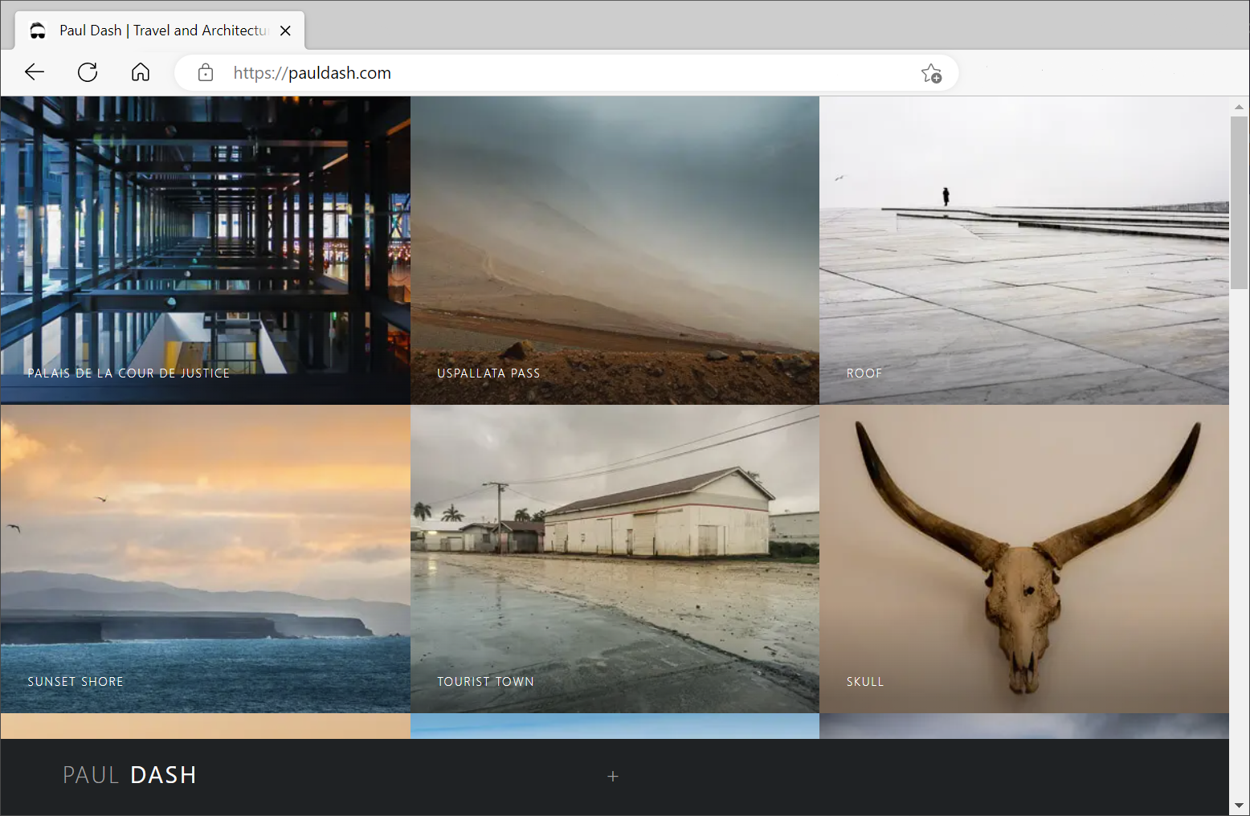Screen dimensions: 1250x816
Task: Click the address bar URL field
Action: (562, 73)
